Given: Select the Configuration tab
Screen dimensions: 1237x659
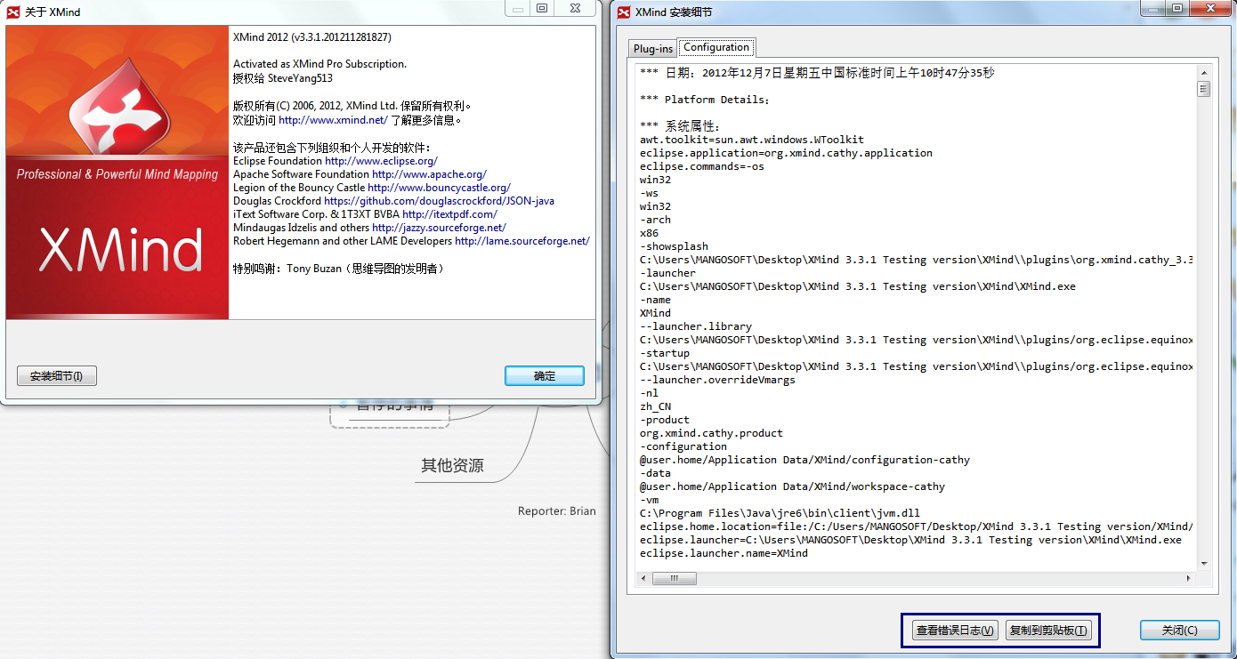Looking at the screenshot, I should 716,47.
